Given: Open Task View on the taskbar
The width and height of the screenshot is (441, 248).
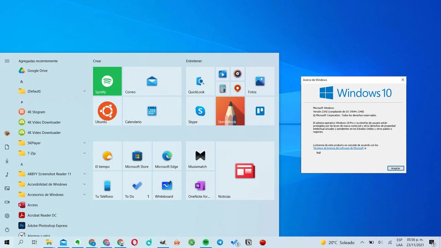Looking at the screenshot, I should [34, 242].
